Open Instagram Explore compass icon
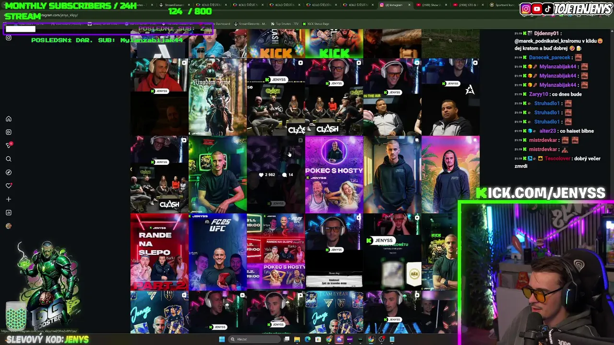Image resolution: width=614 pixels, height=345 pixels. 9,172
